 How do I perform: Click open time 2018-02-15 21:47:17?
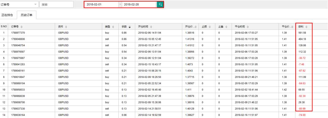point(150,45)
